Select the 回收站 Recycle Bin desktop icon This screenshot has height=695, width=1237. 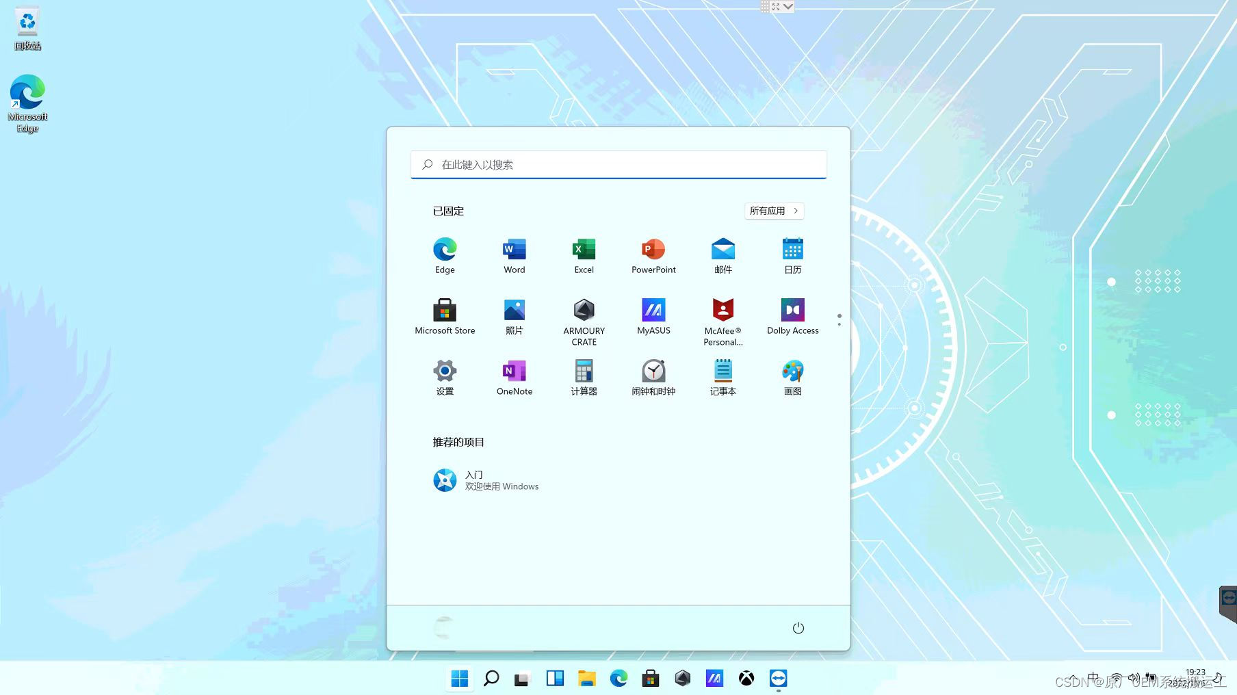(x=27, y=29)
